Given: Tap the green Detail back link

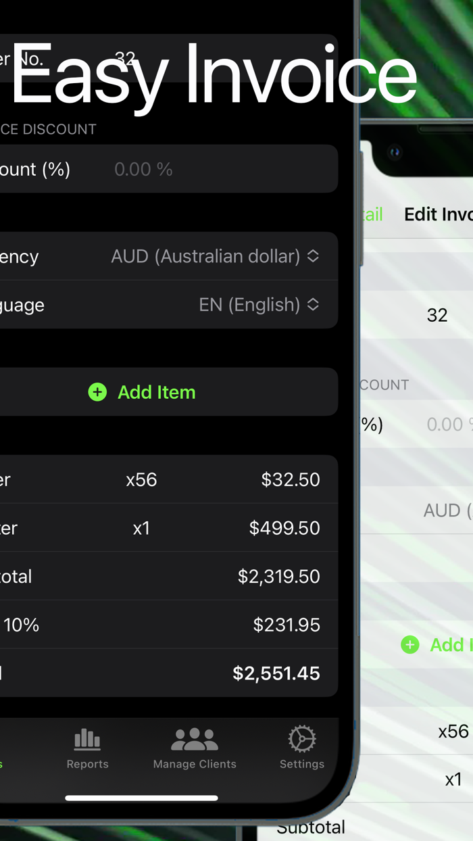Looking at the screenshot, I should [373, 214].
